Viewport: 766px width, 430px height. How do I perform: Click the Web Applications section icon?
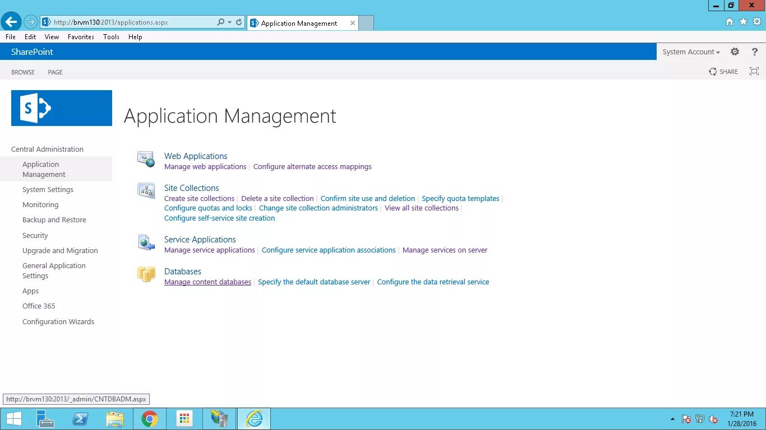click(x=146, y=159)
